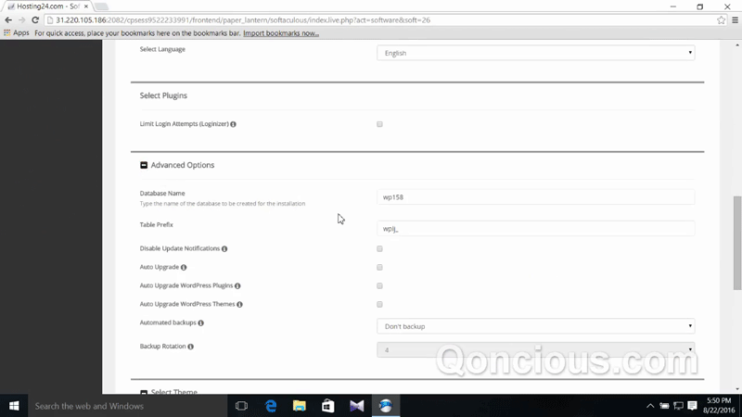This screenshot has width=742, height=417.
Task: Click the browser back arrow
Action: pyautogui.click(x=8, y=19)
